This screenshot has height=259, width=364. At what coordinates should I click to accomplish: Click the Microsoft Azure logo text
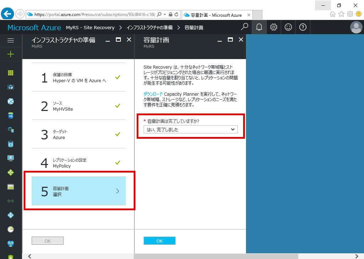pyautogui.click(x=34, y=27)
